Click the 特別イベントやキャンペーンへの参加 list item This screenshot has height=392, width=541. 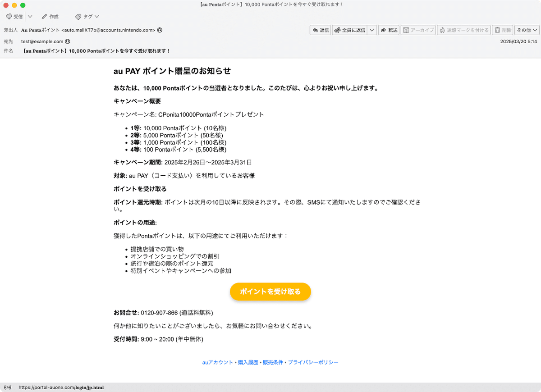(181, 271)
